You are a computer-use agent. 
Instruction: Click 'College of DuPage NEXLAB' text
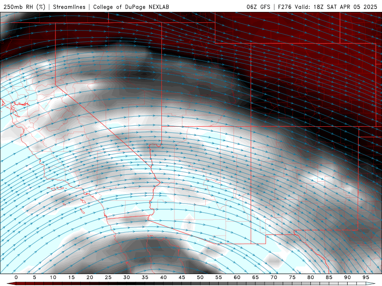[x=131, y=7]
